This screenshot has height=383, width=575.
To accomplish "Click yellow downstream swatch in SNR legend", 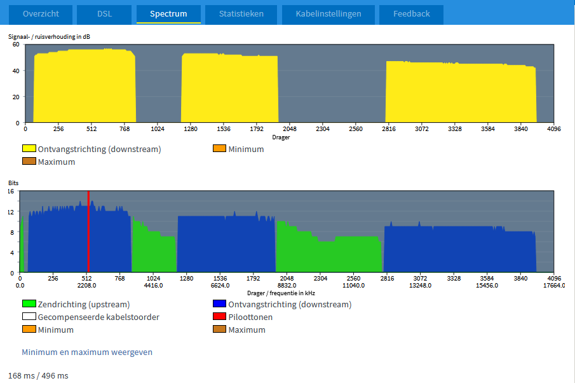I will click(29, 149).
